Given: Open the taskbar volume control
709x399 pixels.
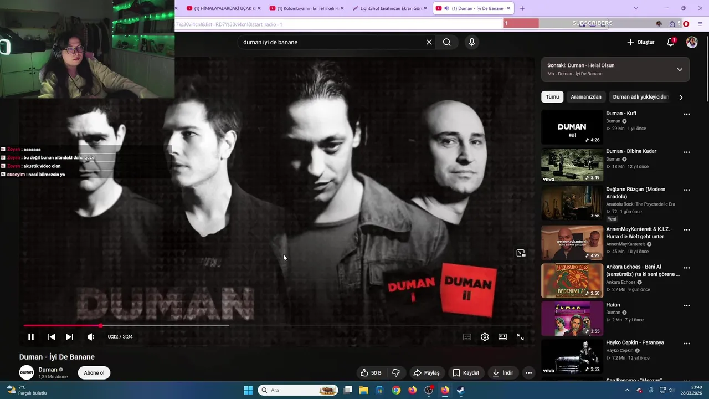Looking at the screenshot, I should [x=671, y=390].
